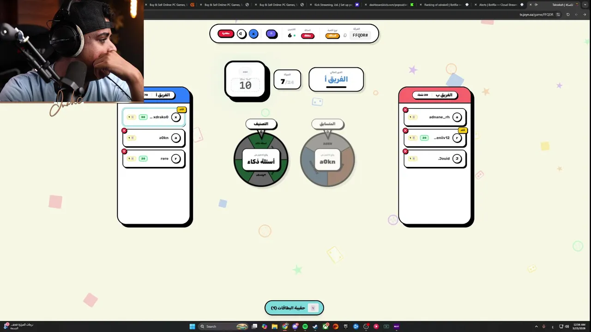This screenshot has width=591, height=332.
Task: Click the round counter 7/24
Action: pyautogui.click(x=287, y=79)
